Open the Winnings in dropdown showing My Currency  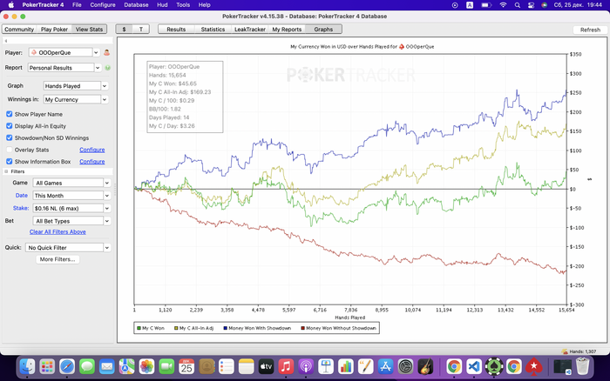tap(76, 99)
